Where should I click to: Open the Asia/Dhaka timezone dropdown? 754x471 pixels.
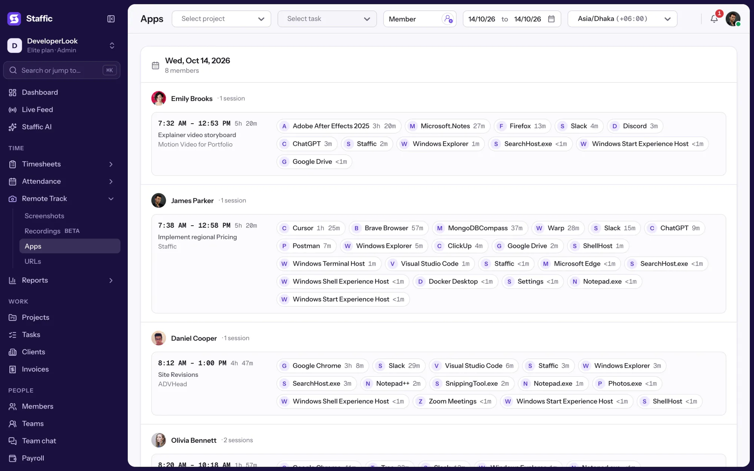point(622,19)
